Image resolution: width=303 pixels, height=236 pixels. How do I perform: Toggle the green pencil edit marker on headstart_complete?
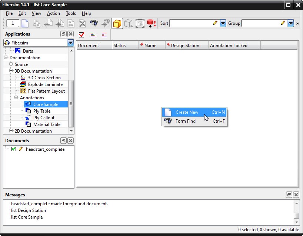pyautogui.click(x=21, y=149)
